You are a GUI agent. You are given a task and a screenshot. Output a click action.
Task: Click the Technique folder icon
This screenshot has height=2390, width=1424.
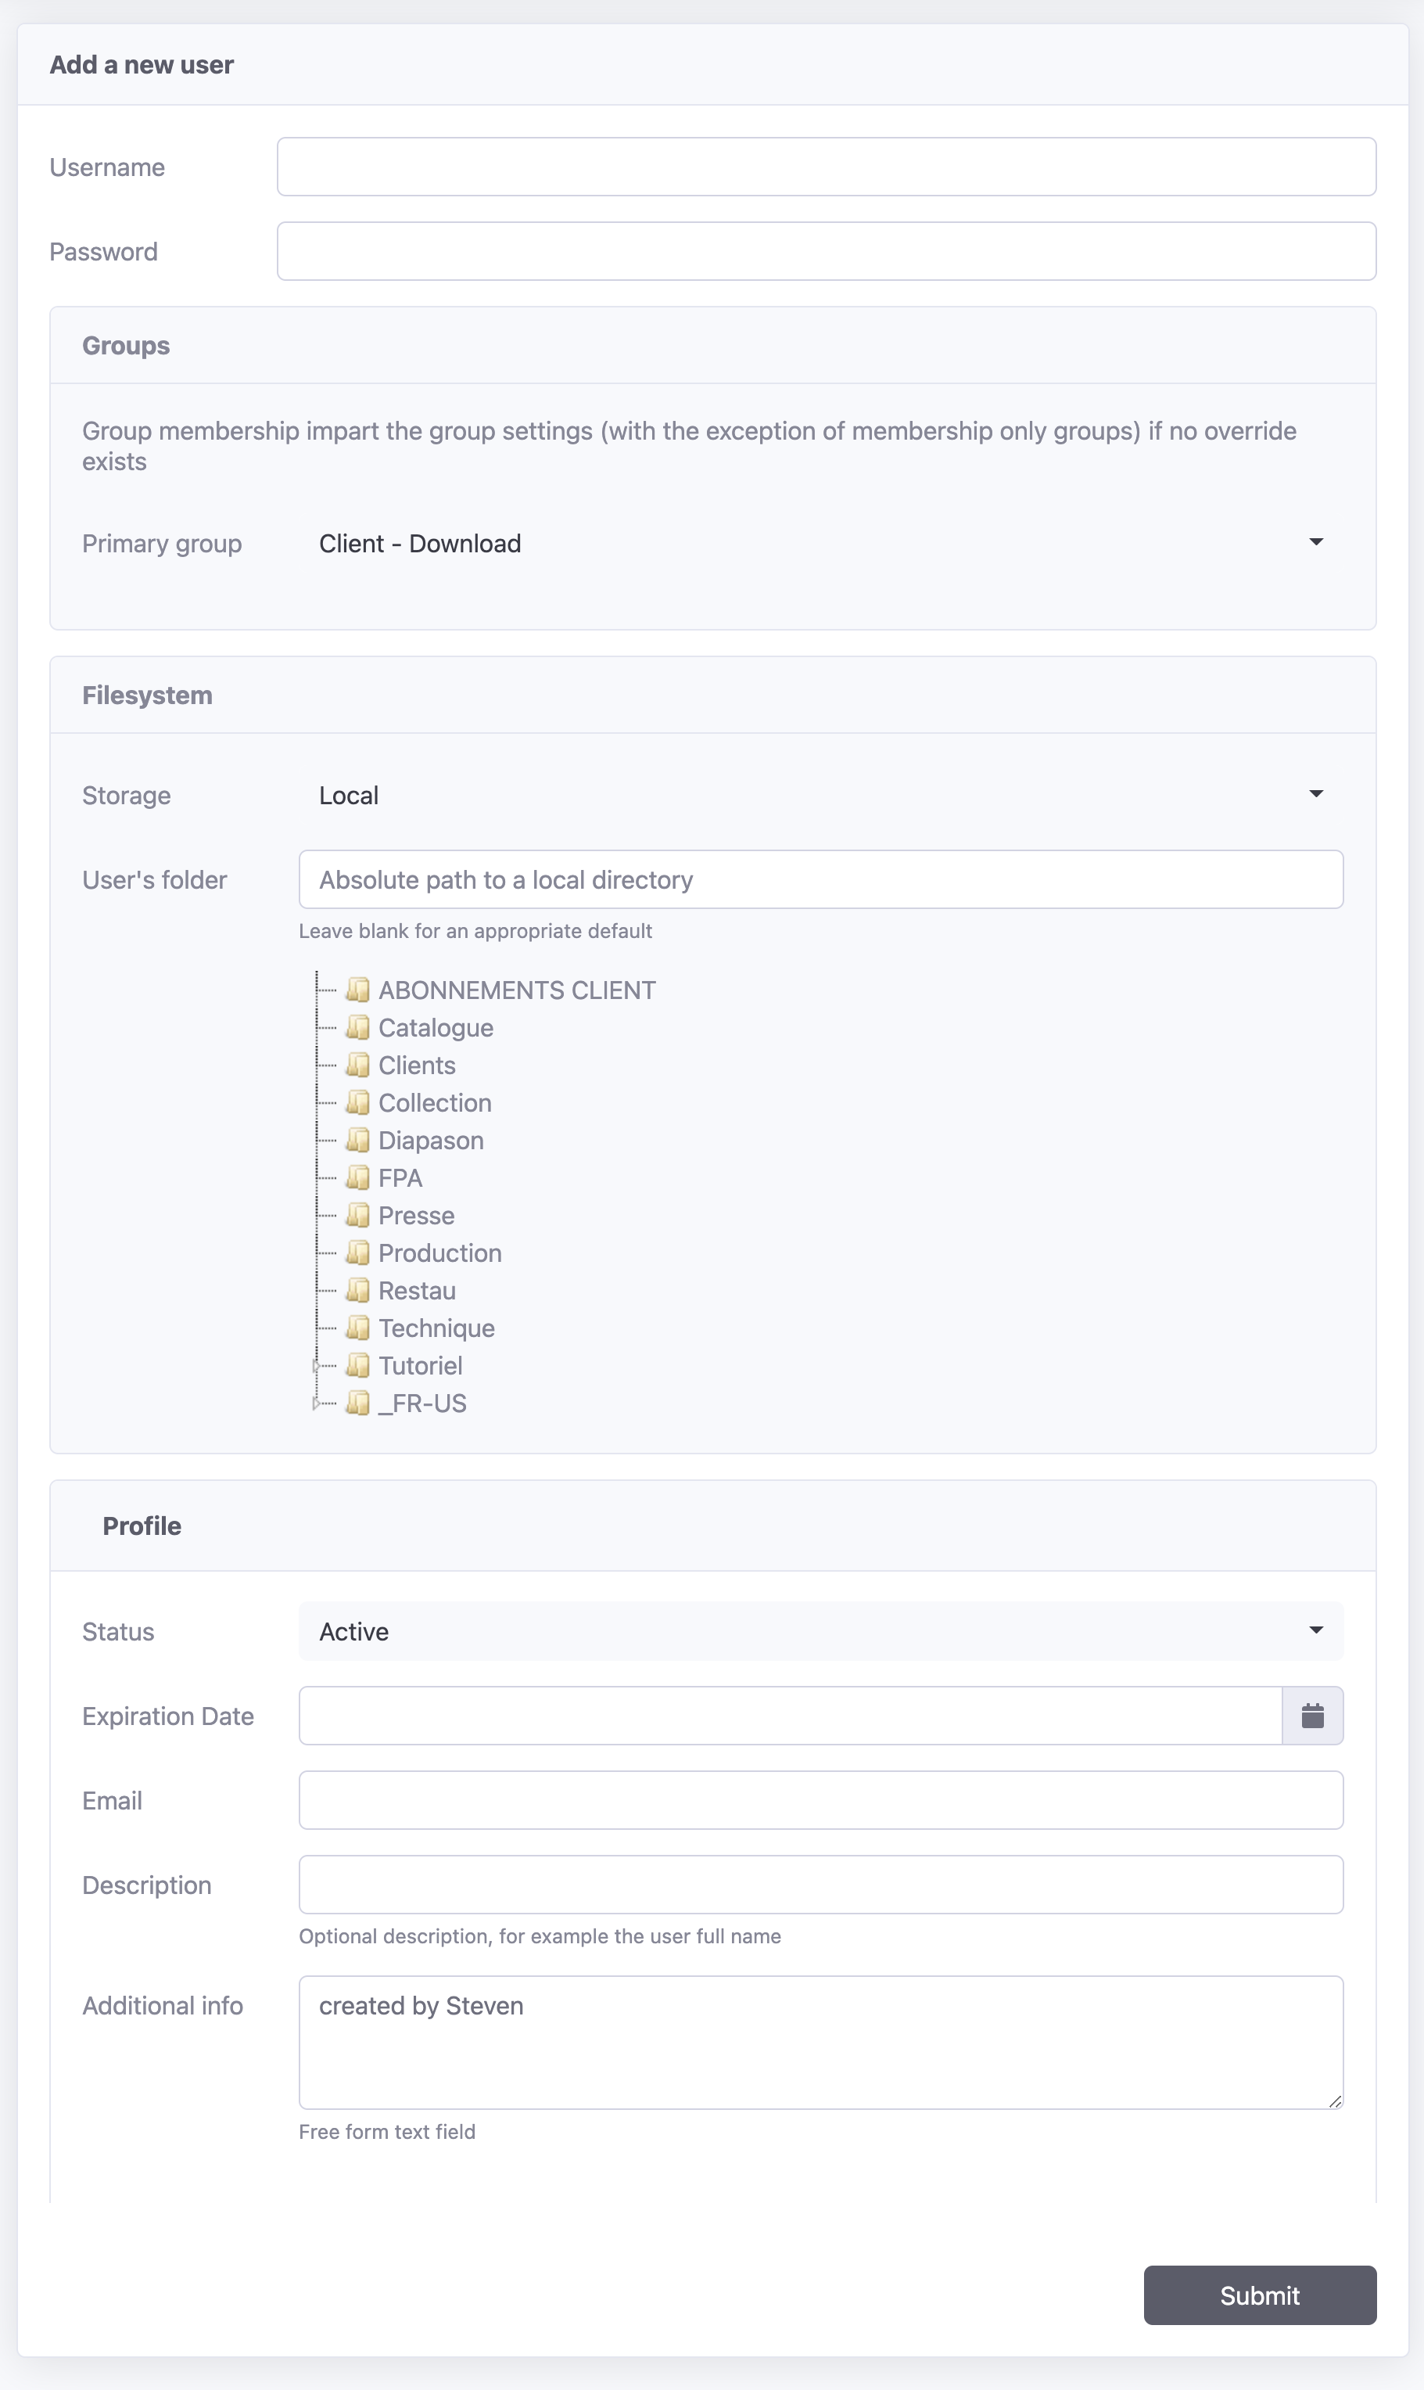click(358, 1328)
